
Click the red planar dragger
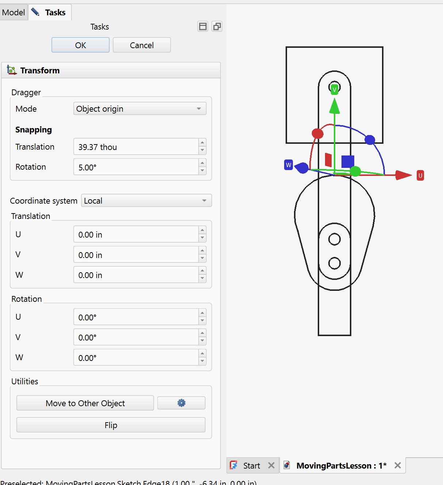click(x=328, y=160)
